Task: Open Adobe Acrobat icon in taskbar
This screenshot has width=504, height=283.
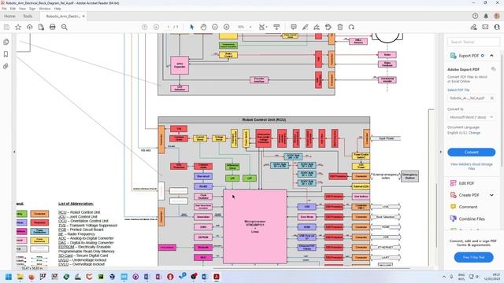Action: 217,277
